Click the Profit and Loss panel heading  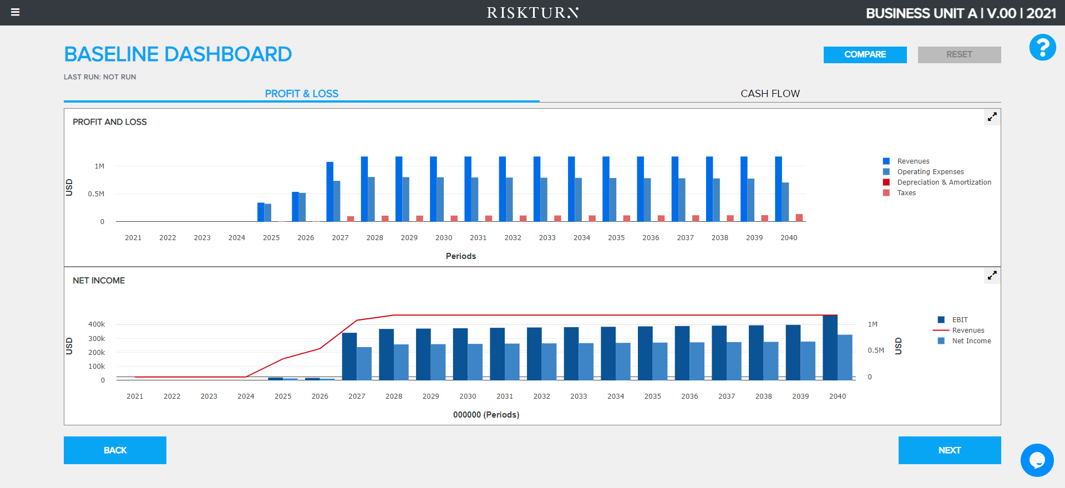click(110, 122)
